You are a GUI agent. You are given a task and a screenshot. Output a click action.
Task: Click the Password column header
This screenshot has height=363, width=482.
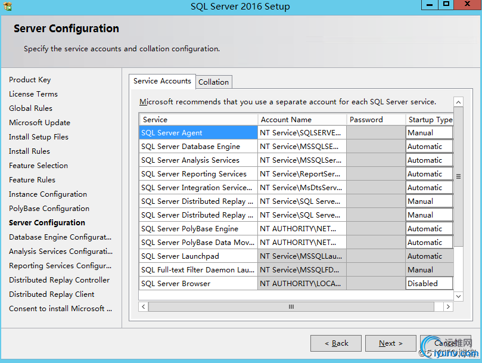376,120
